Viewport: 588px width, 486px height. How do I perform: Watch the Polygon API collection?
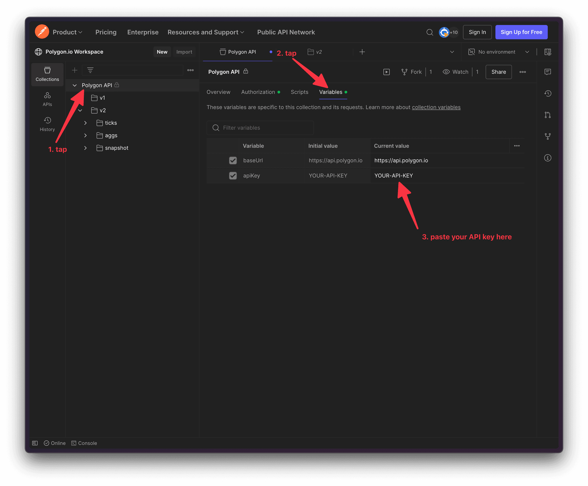click(x=456, y=72)
